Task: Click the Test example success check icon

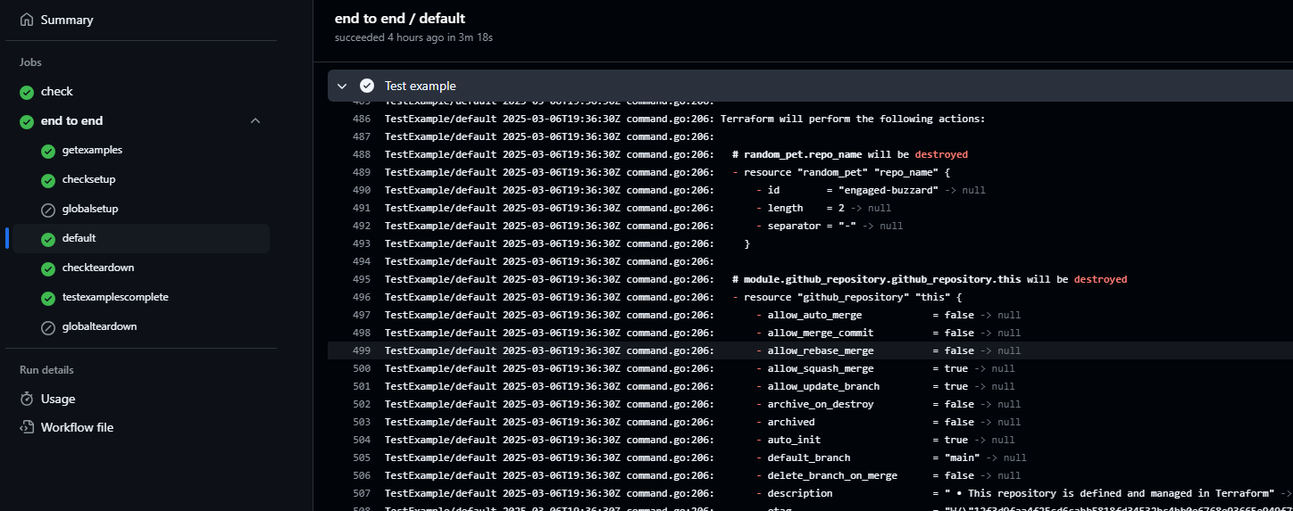Action: click(x=367, y=86)
